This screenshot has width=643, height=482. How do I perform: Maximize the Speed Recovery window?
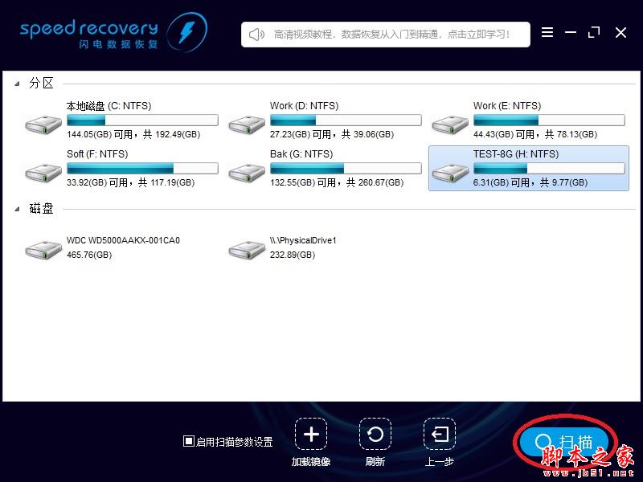pyautogui.click(x=594, y=32)
